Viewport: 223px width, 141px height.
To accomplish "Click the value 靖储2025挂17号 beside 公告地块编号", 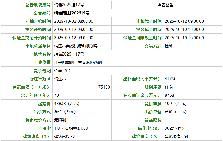I will point(69,5).
